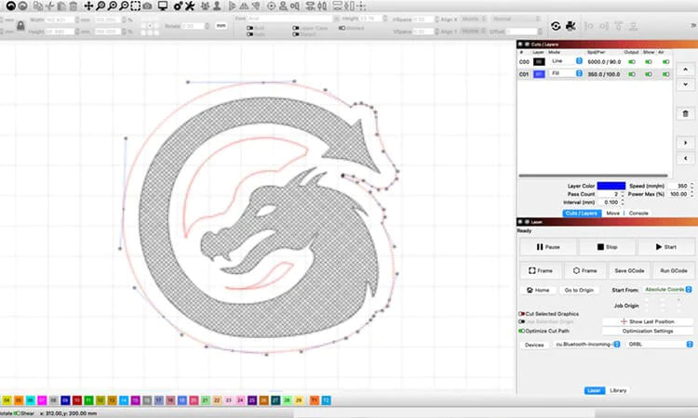The width and height of the screenshot is (698, 418).
Task: Select palette color swatch 09 dark blue
Action: click(x=65, y=400)
